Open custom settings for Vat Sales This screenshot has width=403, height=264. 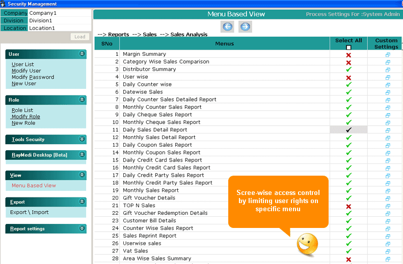(387, 251)
